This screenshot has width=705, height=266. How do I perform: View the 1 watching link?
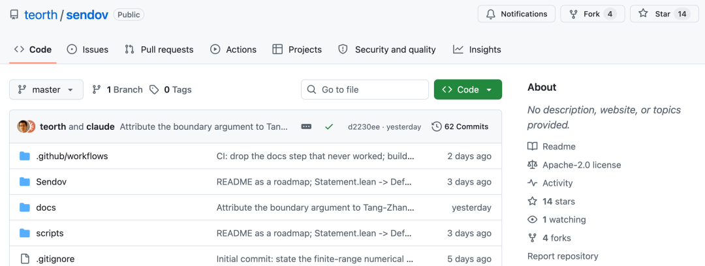tap(557, 220)
